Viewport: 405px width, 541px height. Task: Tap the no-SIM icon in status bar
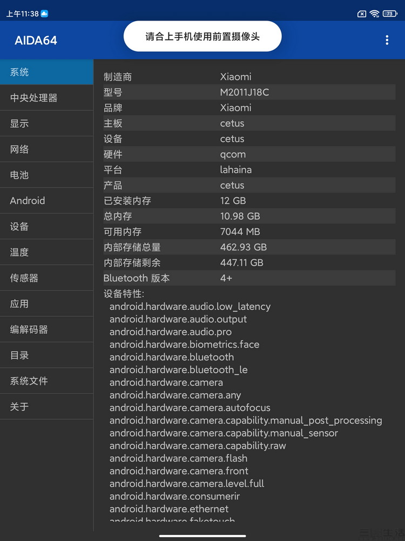click(x=362, y=14)
